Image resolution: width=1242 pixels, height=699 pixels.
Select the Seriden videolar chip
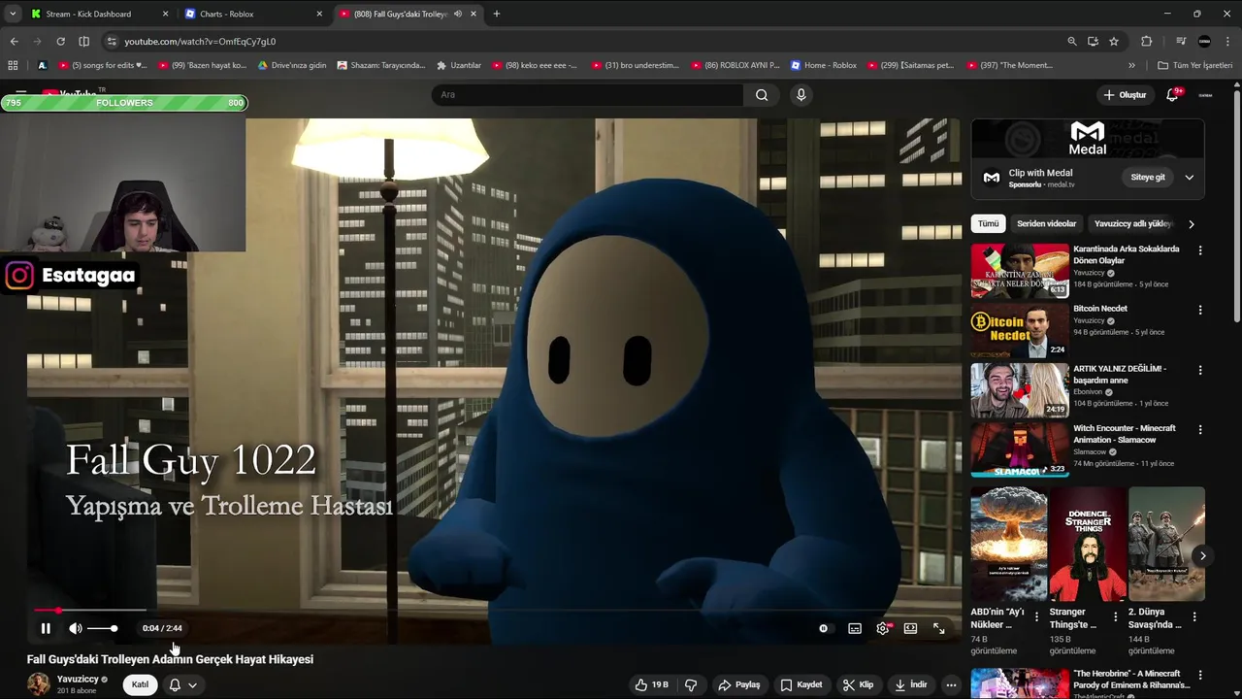coord(1046,223)
